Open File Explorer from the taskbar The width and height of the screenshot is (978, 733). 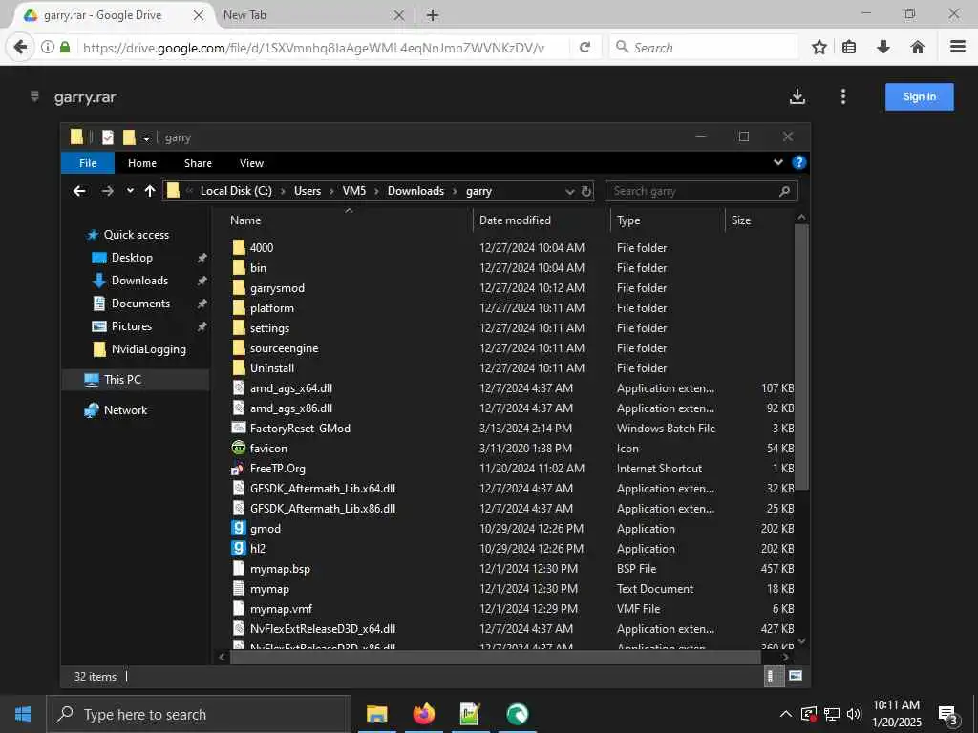coord(376,714)
